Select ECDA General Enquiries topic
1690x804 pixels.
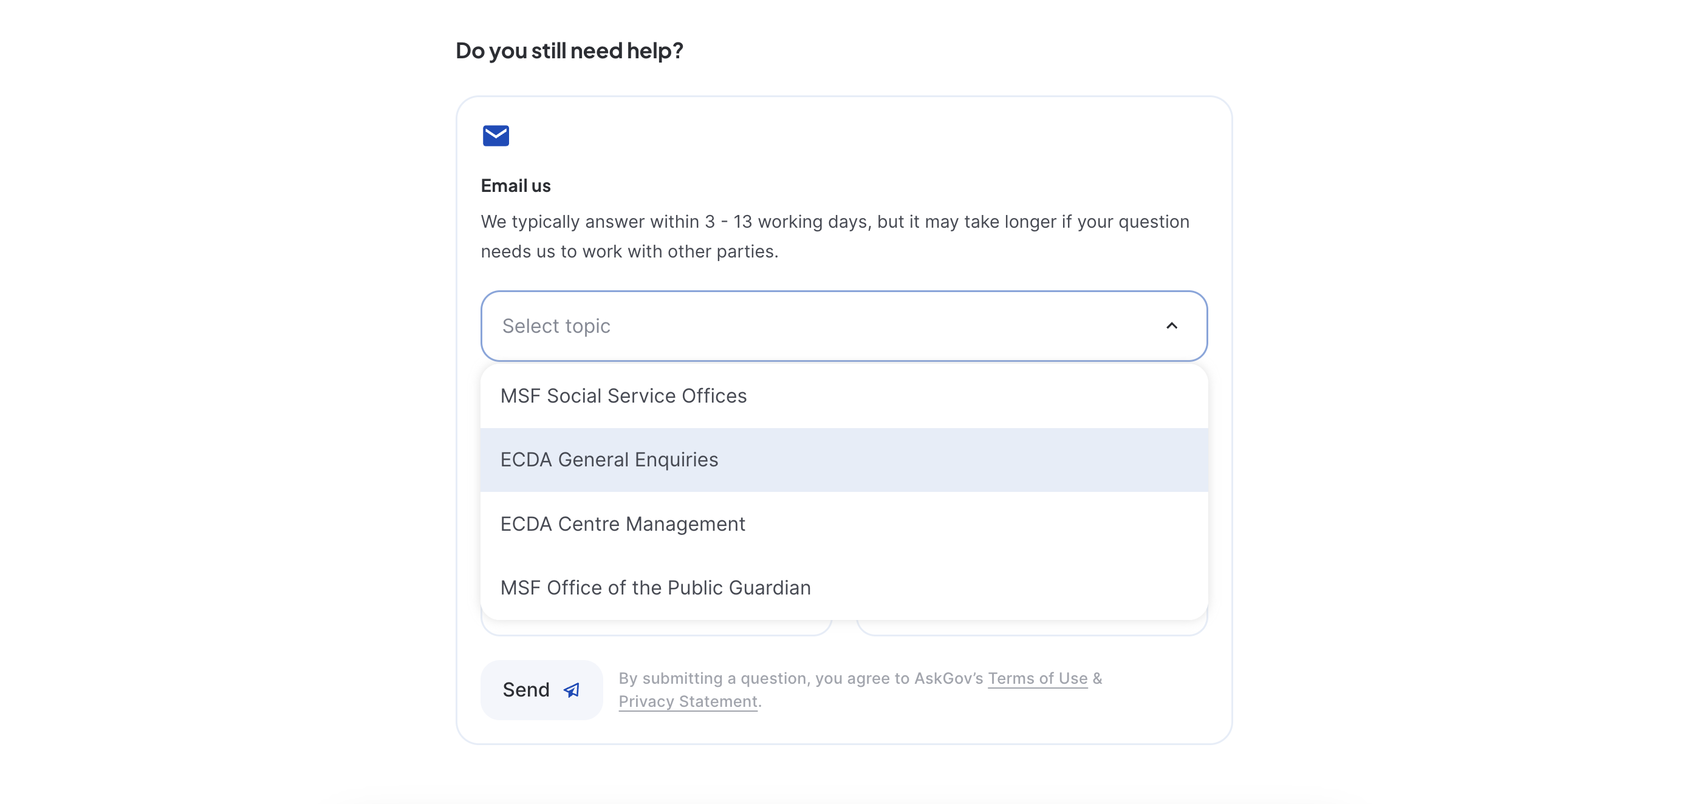[x=844, y=460]
